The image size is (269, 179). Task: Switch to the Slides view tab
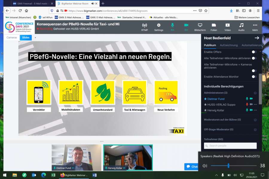(26, 38)
